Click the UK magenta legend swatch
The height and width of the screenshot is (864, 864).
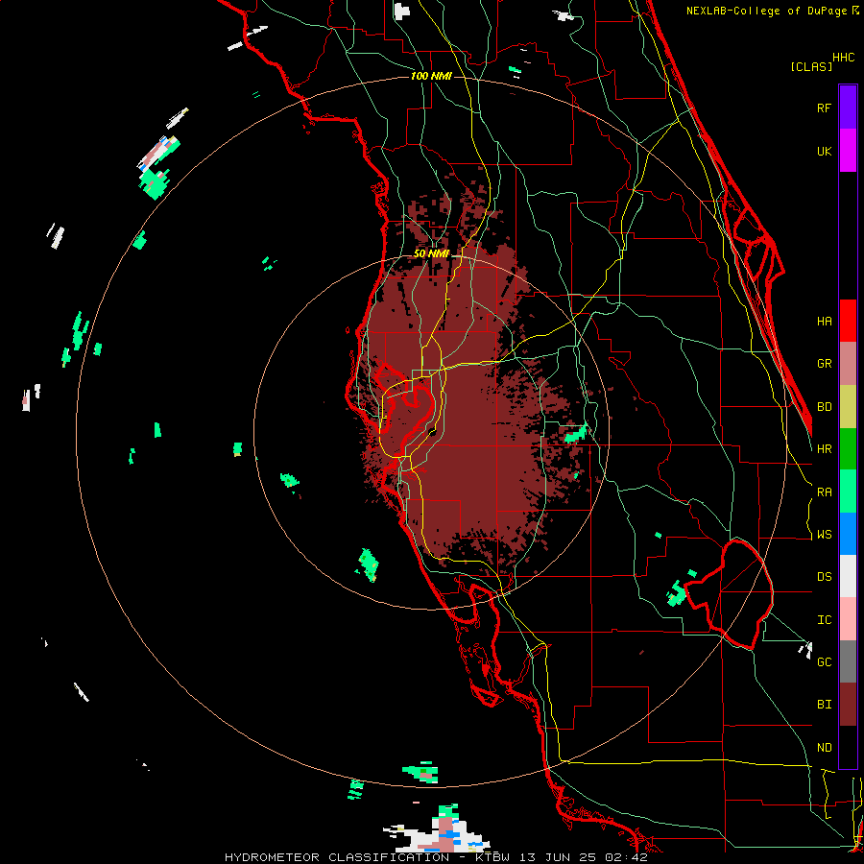[x=848, y=151]
